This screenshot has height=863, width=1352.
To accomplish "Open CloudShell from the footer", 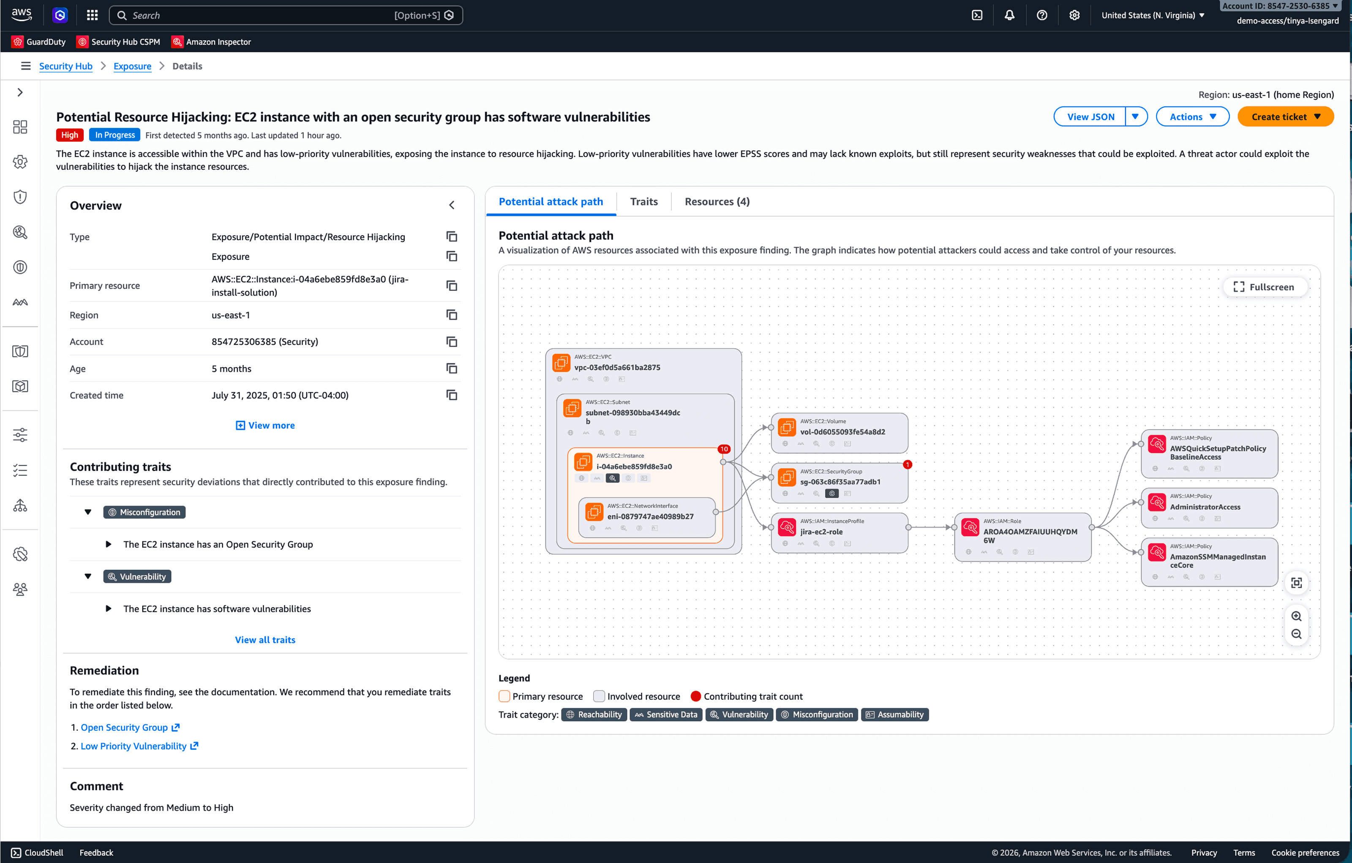I will 37,853.
